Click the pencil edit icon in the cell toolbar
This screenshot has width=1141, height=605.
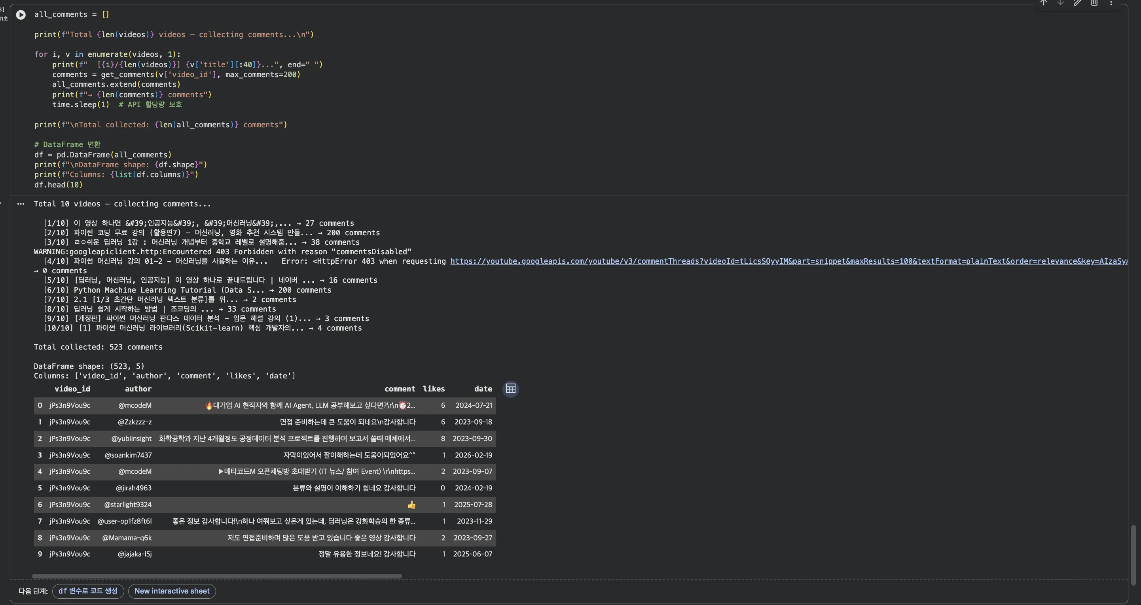pyautogui.click(x=1077, y=3)
